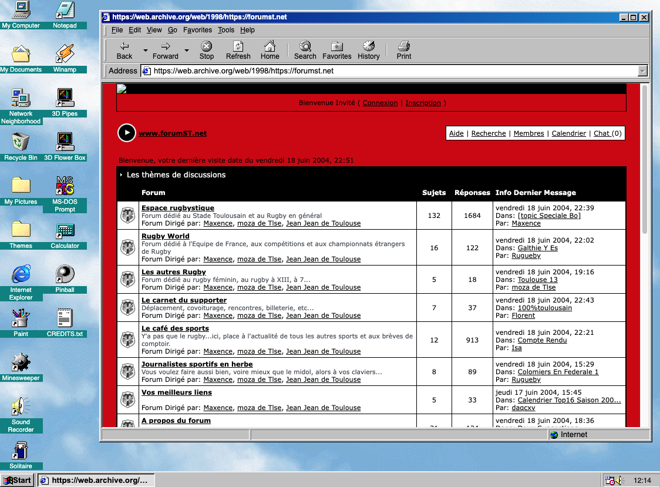Show browsing History
The image size is (660, 487).
click(x=369, y=51)
